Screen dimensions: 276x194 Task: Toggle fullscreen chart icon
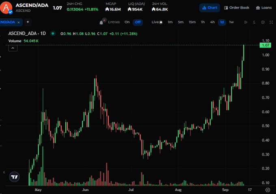tap(271, 22)
